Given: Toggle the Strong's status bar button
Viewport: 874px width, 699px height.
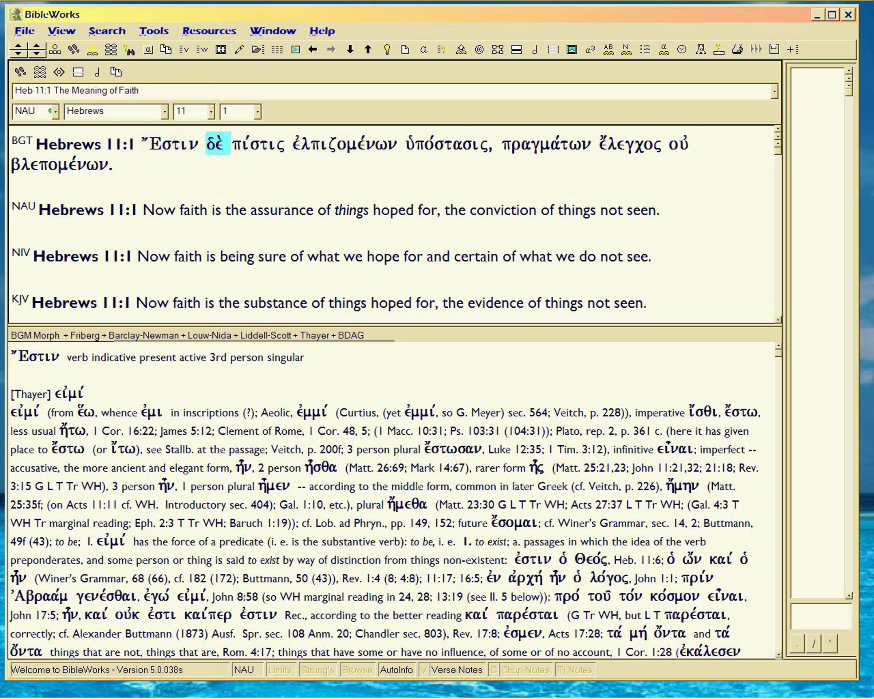Looking at the screenshot, I should [318, 670].
